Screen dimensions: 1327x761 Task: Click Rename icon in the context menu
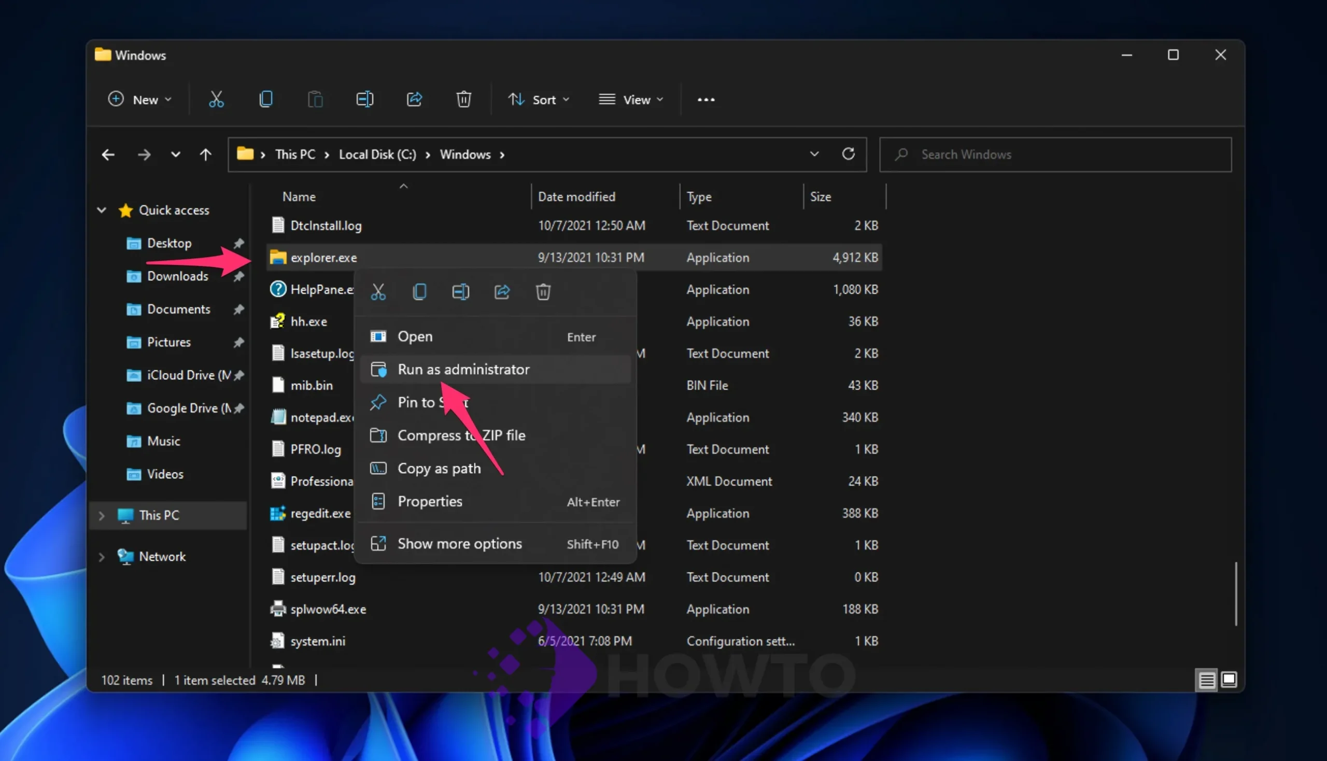(x=460, y=292)
